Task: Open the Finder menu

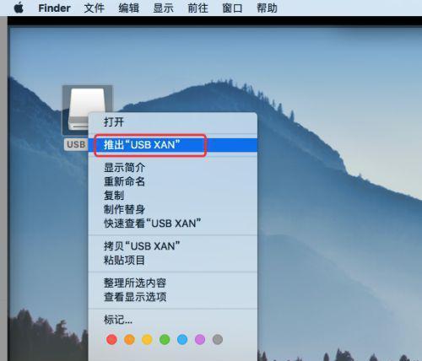Action: point(54,8)
